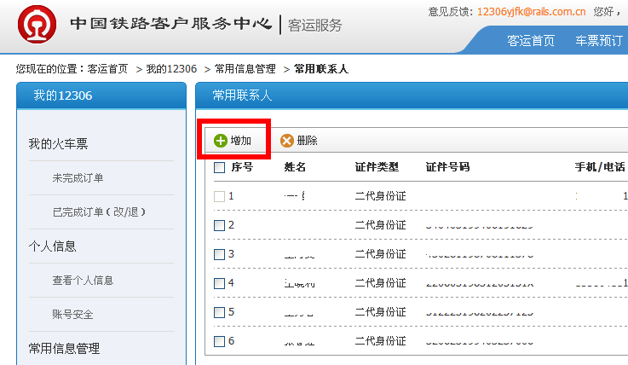Image resolution: width=628 pixels, height=365 pixels.
Task: Click the 手机/电话 column header
Action: click(x=600, y=167)
